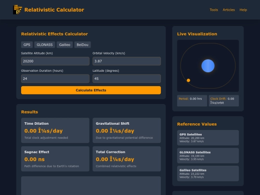Click the GLONASS Satellites reference card
This screenshot has height=195, width=260.
pyautogui.click(x=208, y=156)
